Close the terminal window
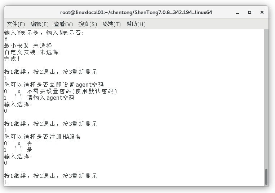 262,12
